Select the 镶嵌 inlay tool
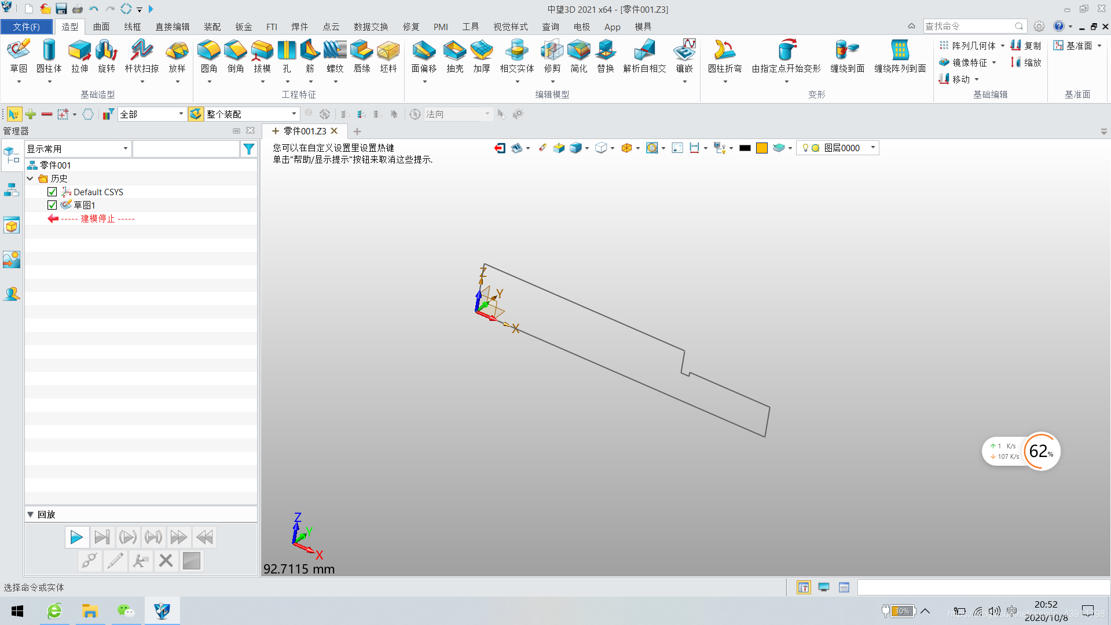 tap(684, 57)
